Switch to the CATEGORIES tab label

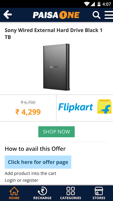(71, 198)
